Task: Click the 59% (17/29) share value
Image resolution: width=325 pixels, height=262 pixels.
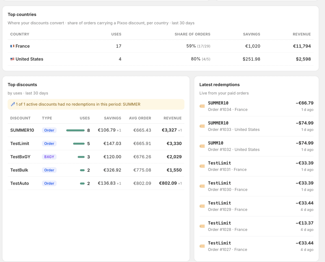Action: (198, 46)
